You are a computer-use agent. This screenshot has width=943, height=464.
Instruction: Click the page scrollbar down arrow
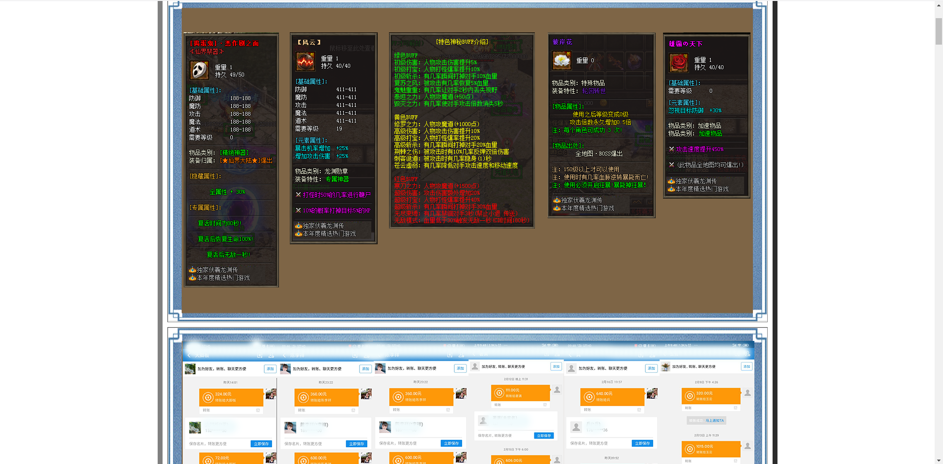tap(939, 460)
